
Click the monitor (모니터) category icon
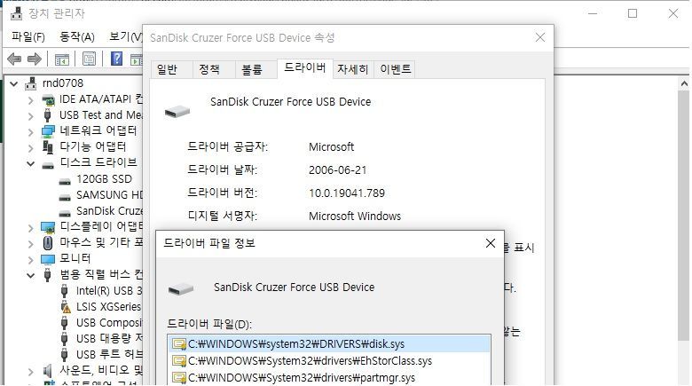point(48,259)
